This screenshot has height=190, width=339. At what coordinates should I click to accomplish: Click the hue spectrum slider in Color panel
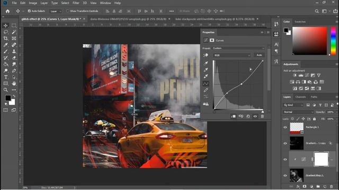click(333, 41)
